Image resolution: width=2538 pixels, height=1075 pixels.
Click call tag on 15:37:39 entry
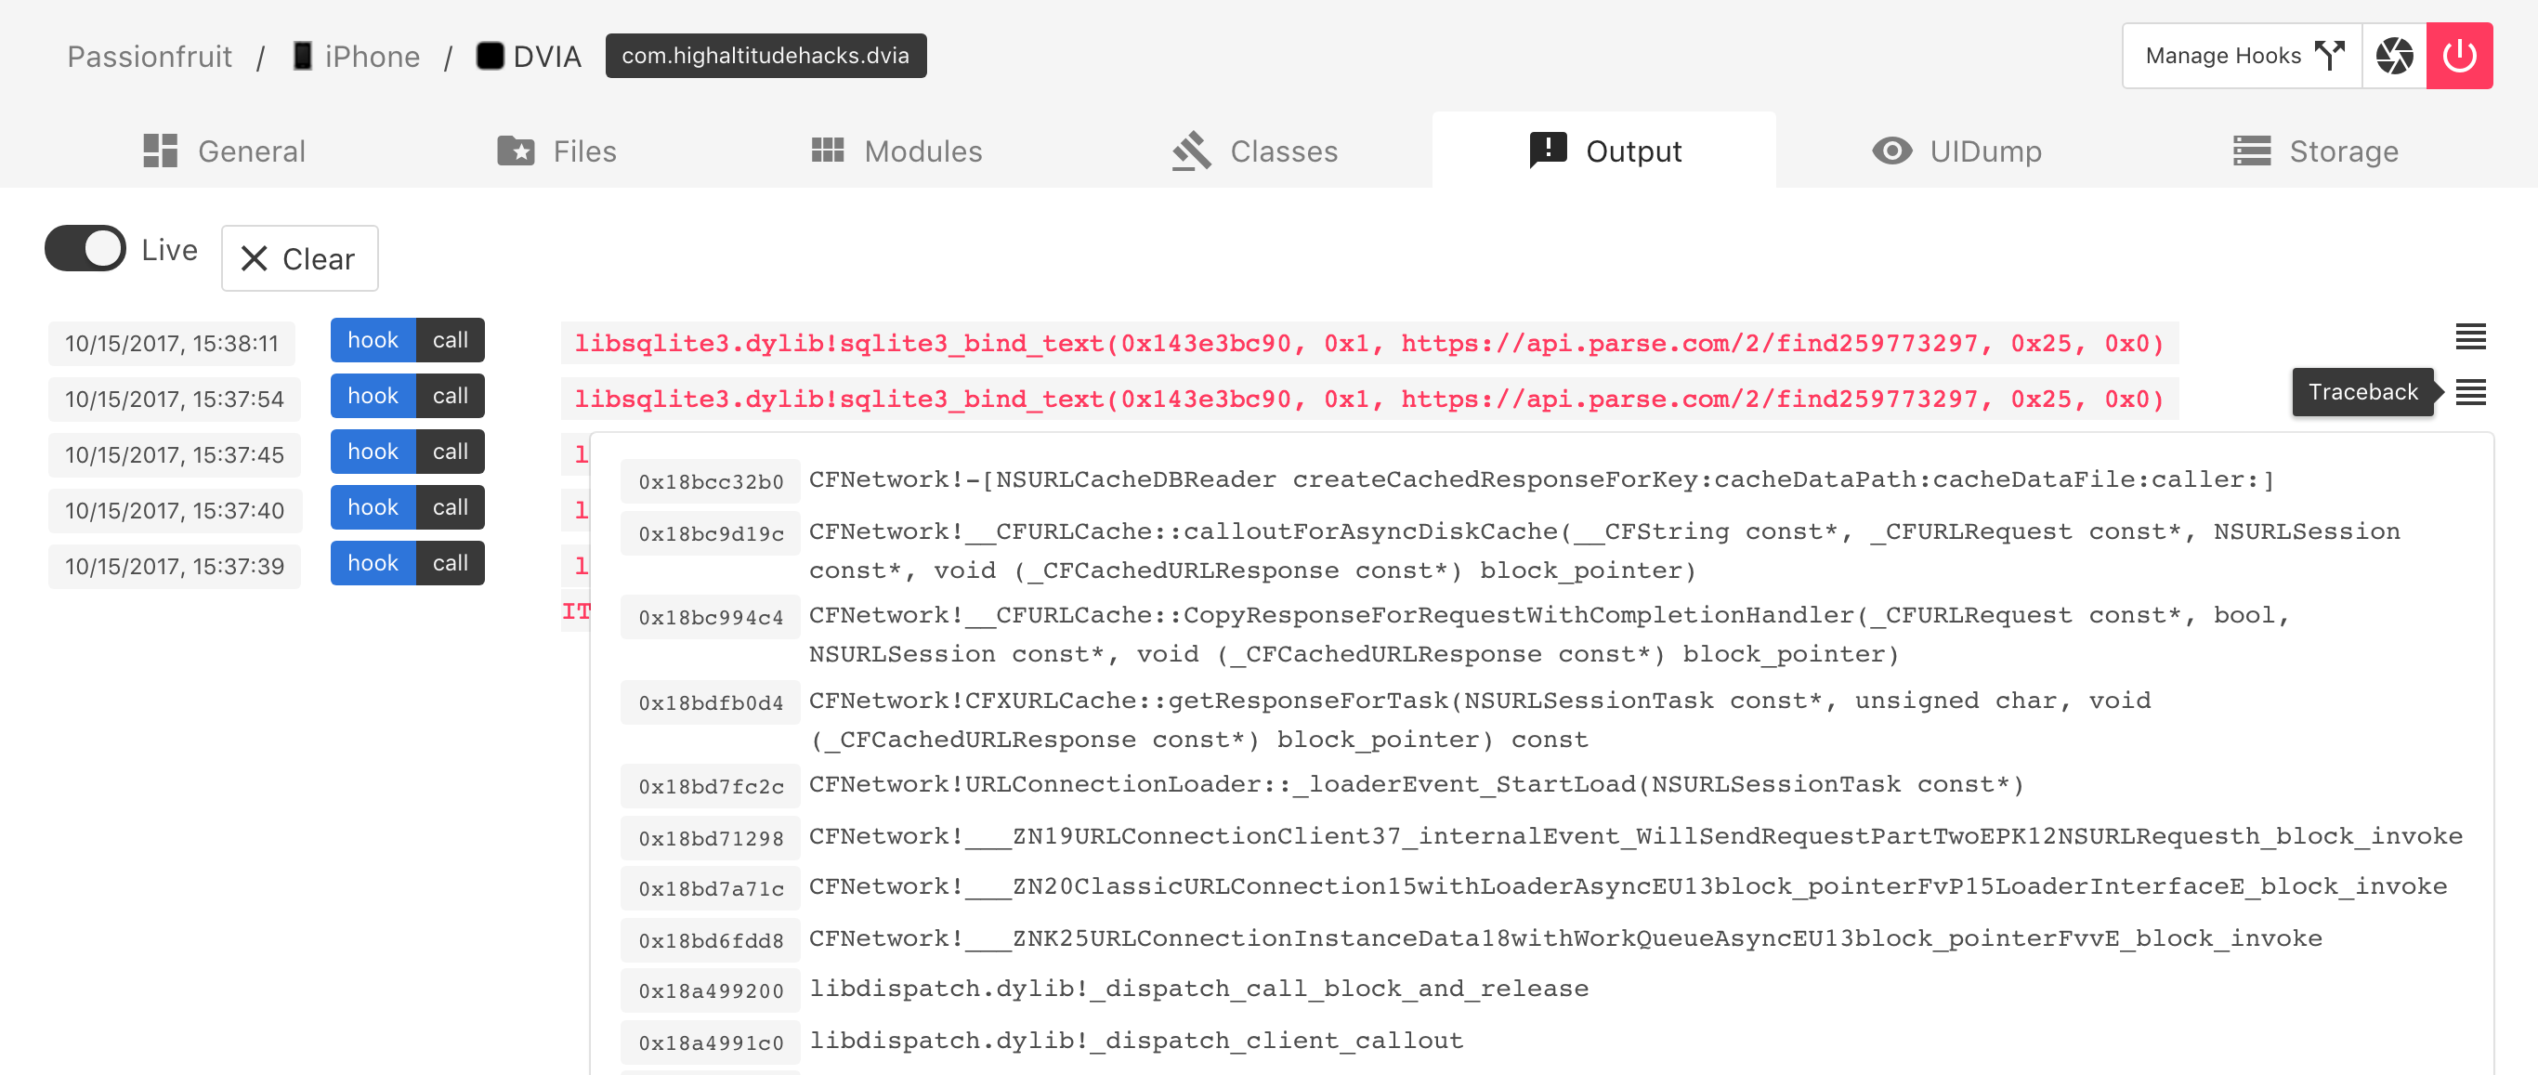(451, 563)
